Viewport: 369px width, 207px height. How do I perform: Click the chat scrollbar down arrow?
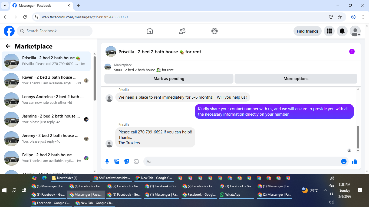coord(358,151)
